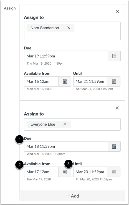The width and height of the screenshot is (129, 205).
Task: Open calendar for Mar 17 Available from date
Action: point(65,172)
